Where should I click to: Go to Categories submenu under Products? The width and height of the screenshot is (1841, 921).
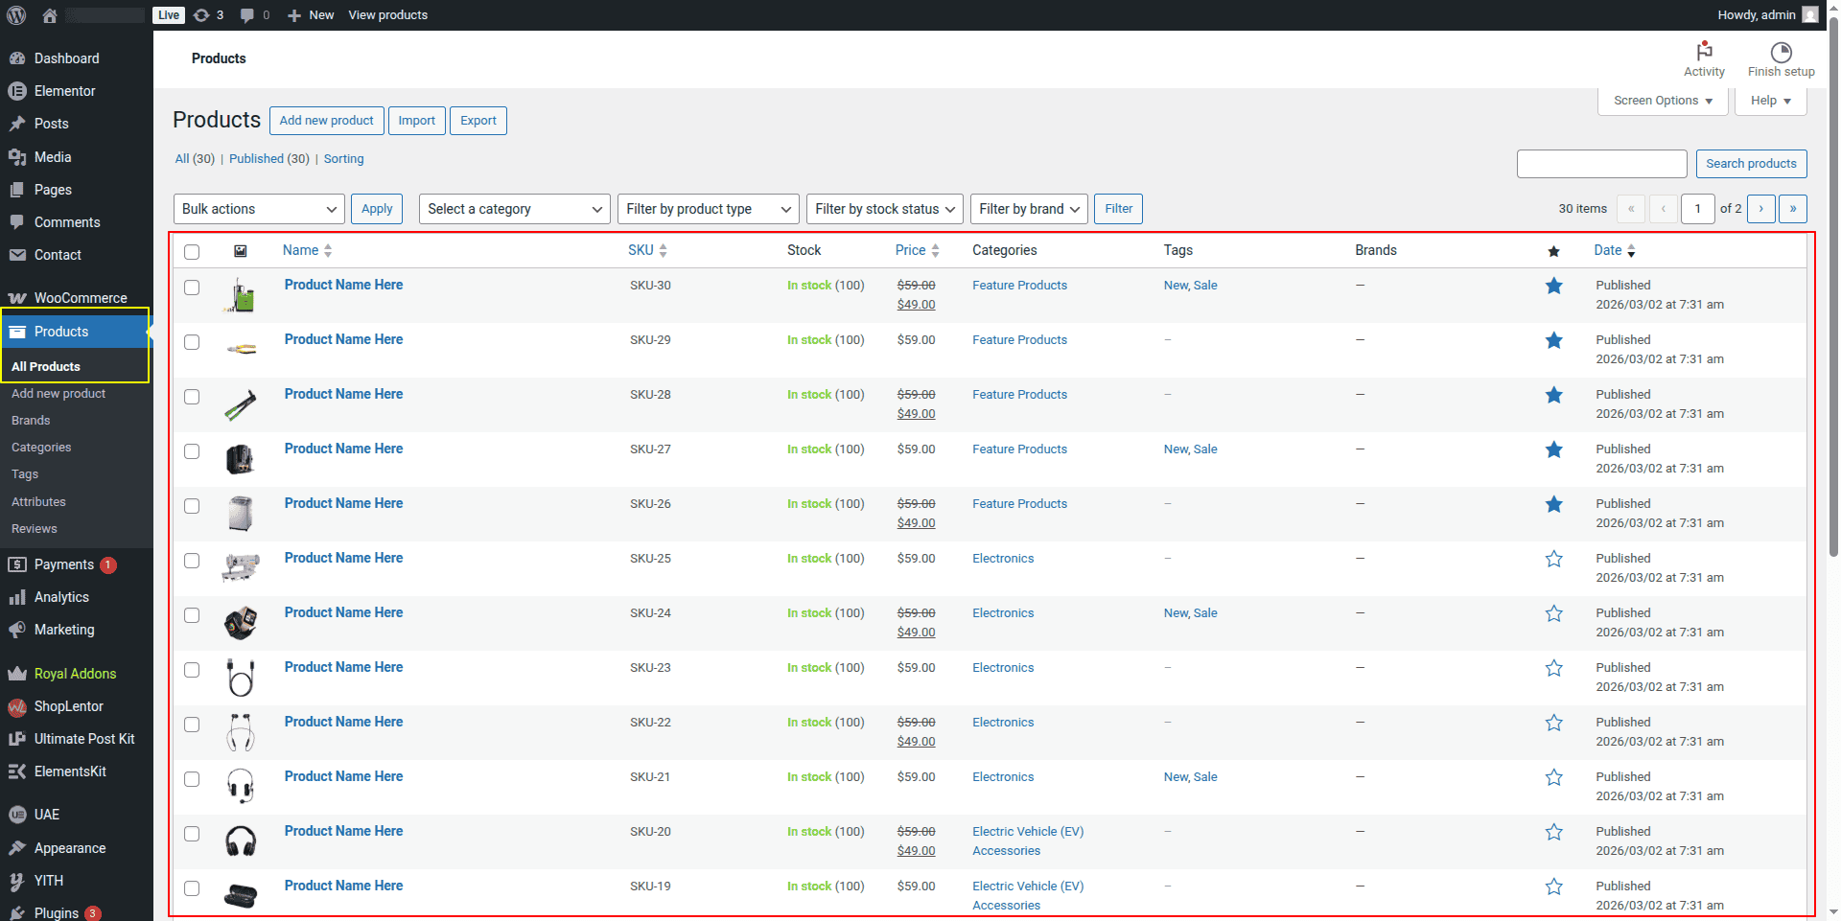tap(41, 448)
